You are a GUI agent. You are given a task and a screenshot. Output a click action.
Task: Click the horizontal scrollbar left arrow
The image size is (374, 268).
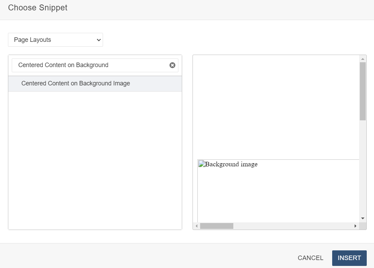tap(196, 226)
